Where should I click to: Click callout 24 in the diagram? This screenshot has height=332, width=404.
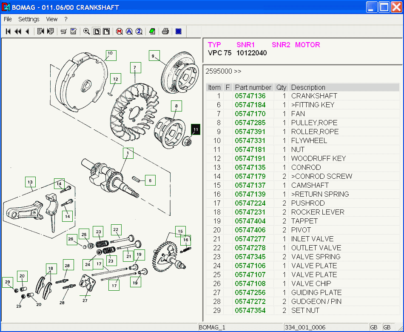pos(88,264)
